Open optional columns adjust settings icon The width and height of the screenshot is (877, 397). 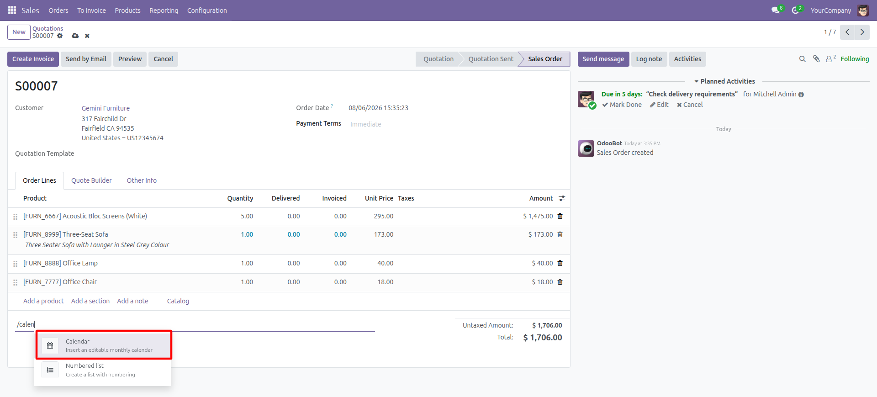[562, 198]
